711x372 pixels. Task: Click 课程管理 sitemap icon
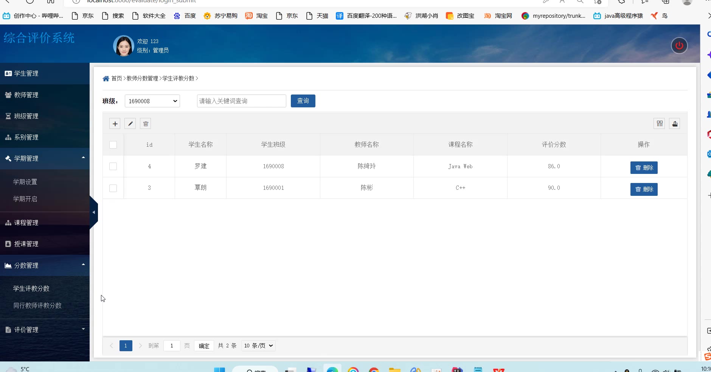[x=8, y=223]
